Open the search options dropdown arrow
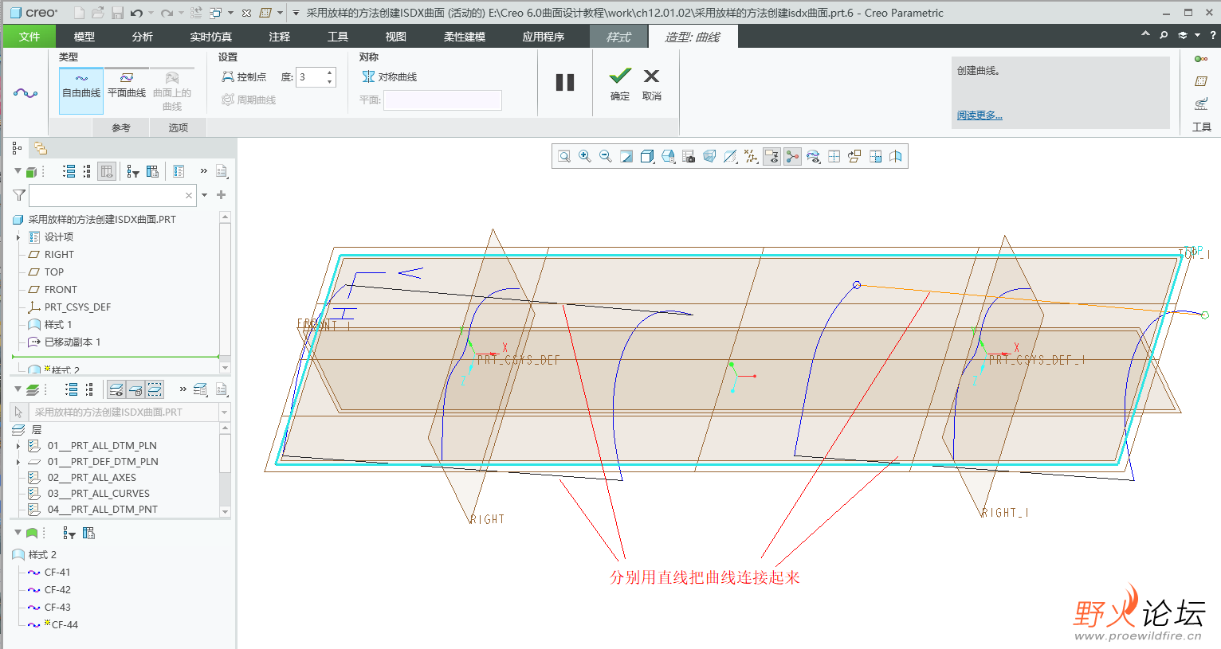The image size is (1221, 649). click(205, 195)
